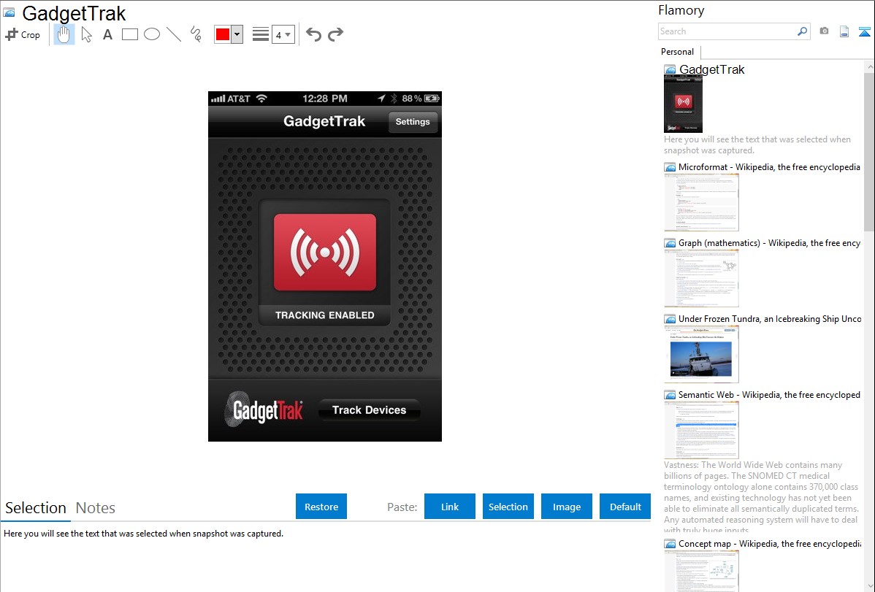Pick the straight line tool
The width and height of the screenshot is (875, 592).
(x=174, y=34)
